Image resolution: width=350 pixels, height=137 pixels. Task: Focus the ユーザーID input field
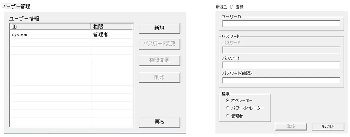[x=281, y=24]
